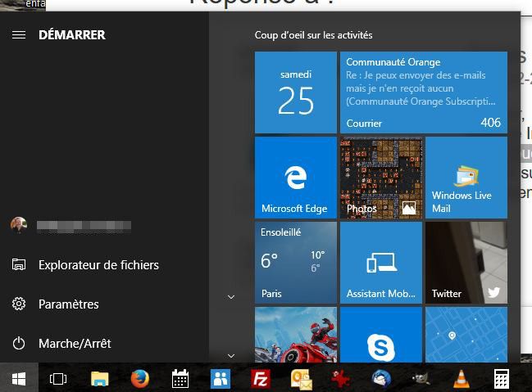The width and height of the screenshot is (532, 392).
Task: Open the Twitter tile
Action: [x=466, y=263]
